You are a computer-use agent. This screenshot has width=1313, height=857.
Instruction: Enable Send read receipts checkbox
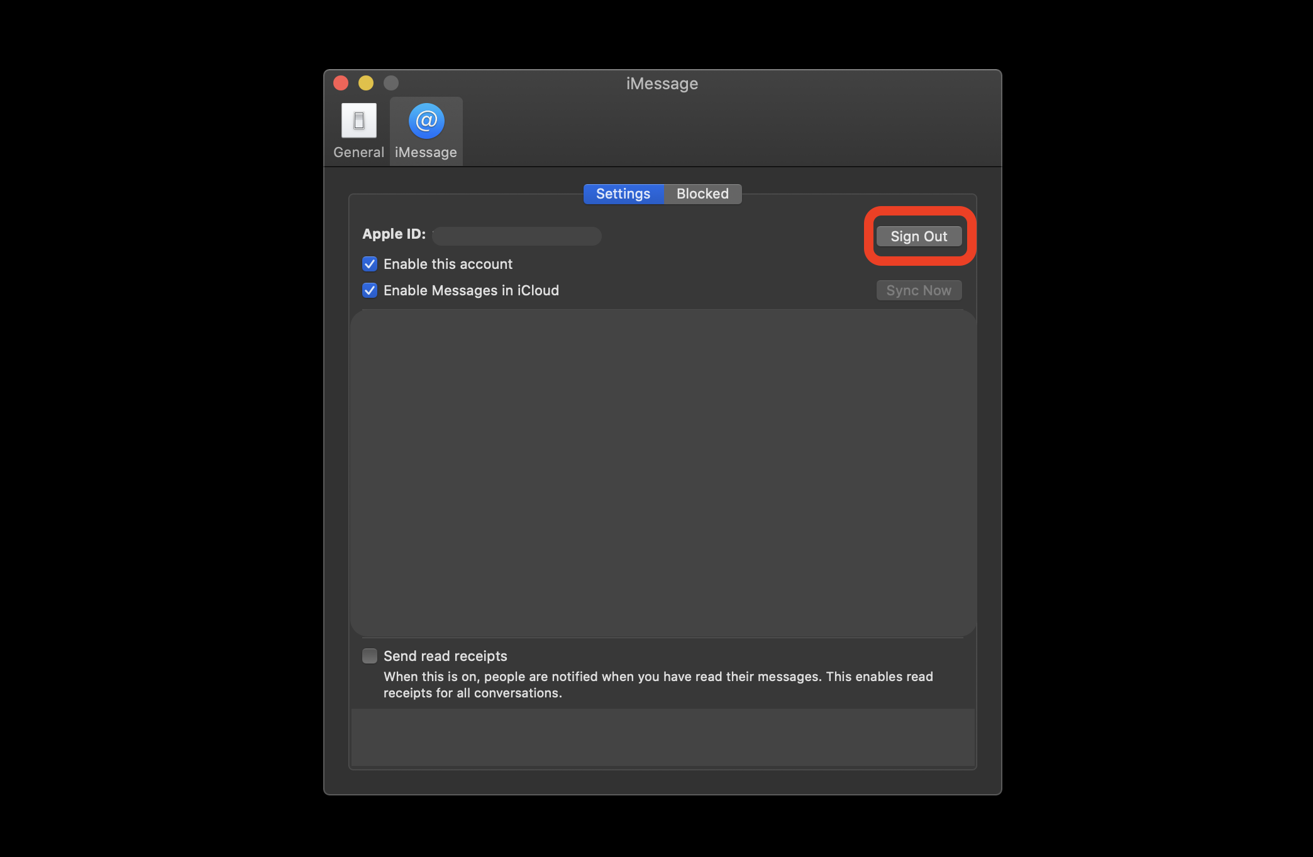(x=369, y=655)
